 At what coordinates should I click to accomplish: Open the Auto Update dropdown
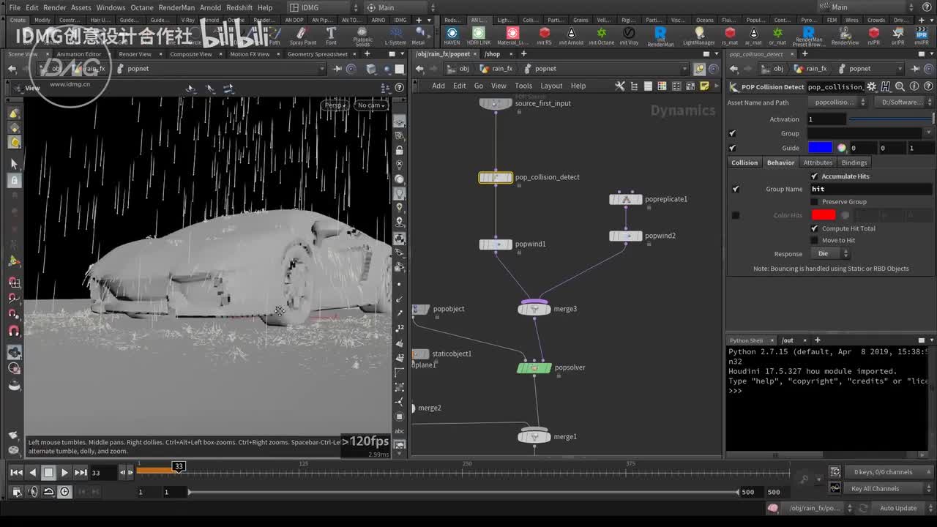tap(903, 508)
